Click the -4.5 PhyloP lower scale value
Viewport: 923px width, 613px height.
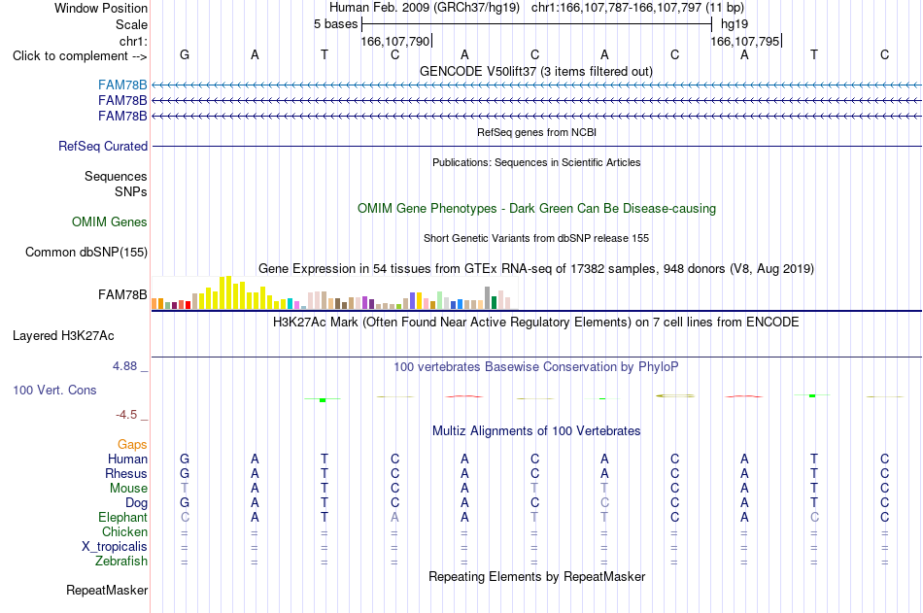126,415
